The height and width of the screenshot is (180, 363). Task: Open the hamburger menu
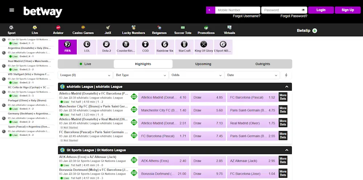12,10
